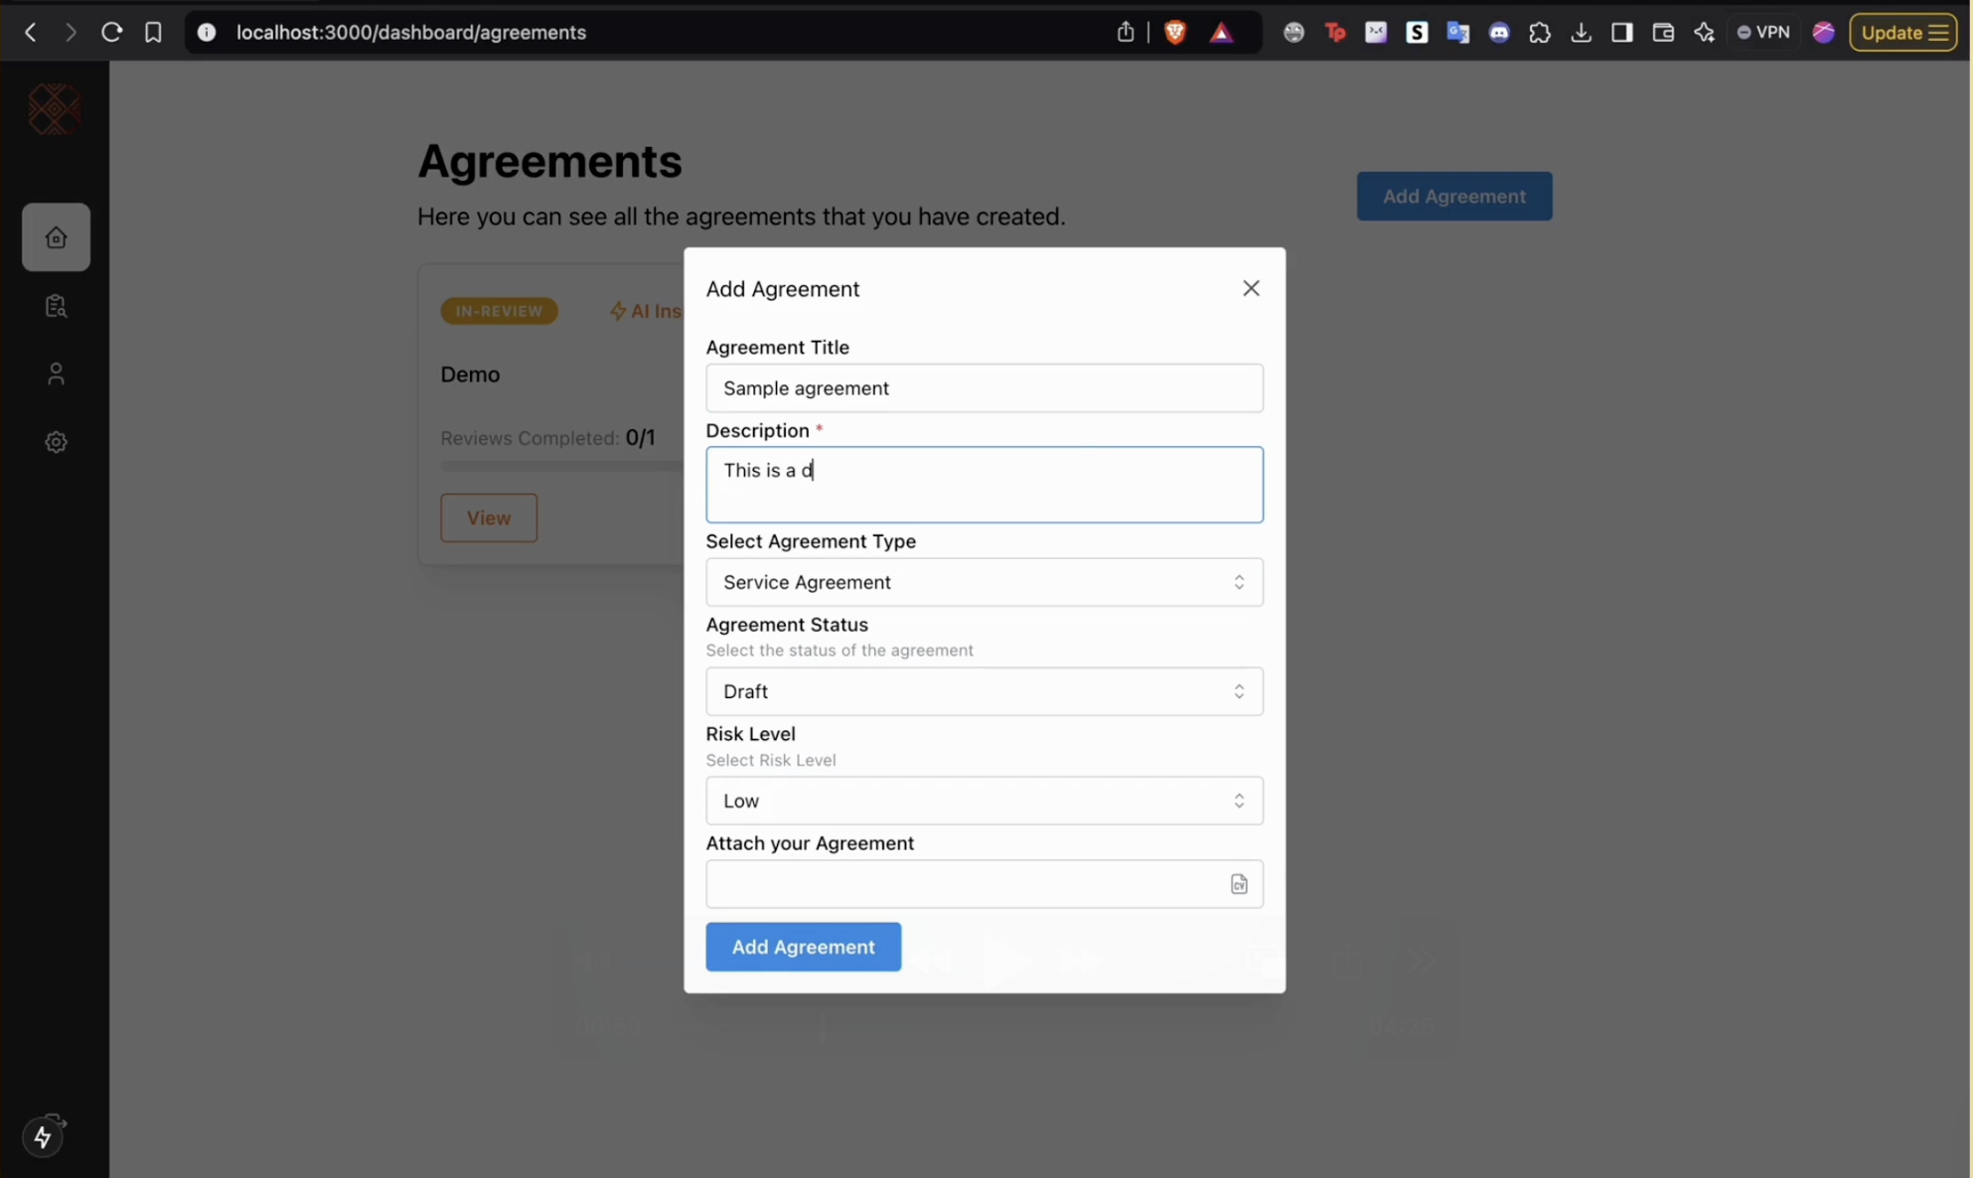Screen dimensions: 1973x1178
Task: Click the file attach icon in upload field
Action: click(x=1238, y=884)
